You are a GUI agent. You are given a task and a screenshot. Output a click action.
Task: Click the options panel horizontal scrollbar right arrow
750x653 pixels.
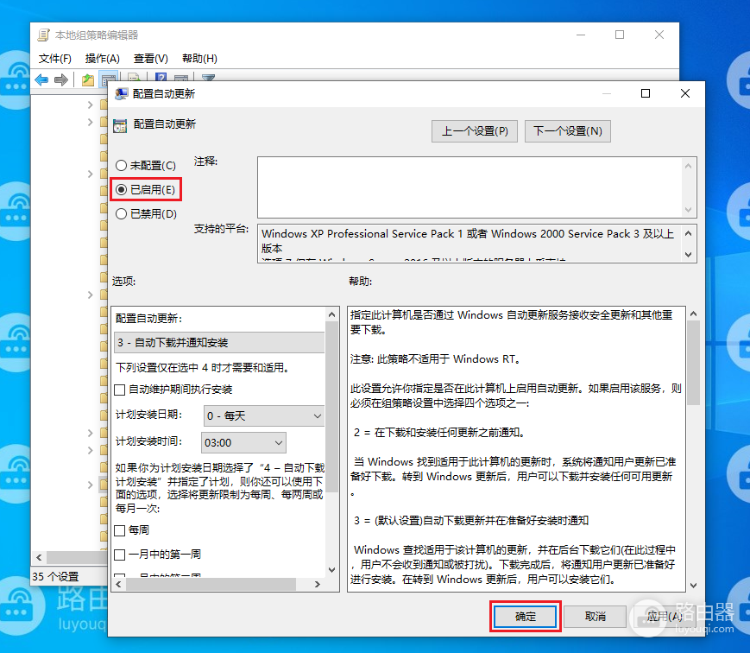[x=317, y=584]
